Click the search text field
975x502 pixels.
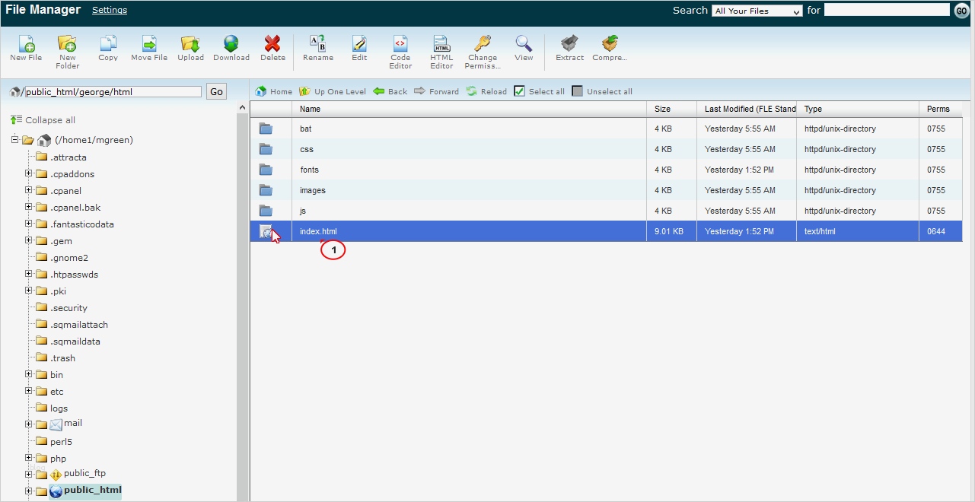pyautogui.click(x=887, y=10)
